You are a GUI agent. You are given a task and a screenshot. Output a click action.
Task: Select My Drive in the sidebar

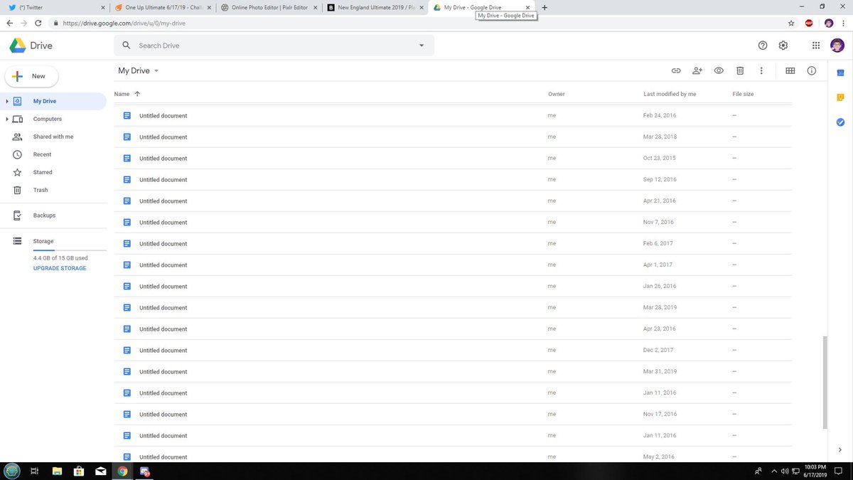point(53,101)
